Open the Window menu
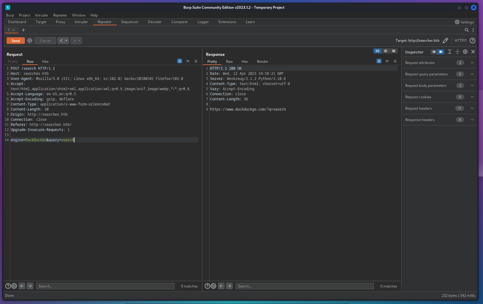483x304 pixels. (79, 15)
